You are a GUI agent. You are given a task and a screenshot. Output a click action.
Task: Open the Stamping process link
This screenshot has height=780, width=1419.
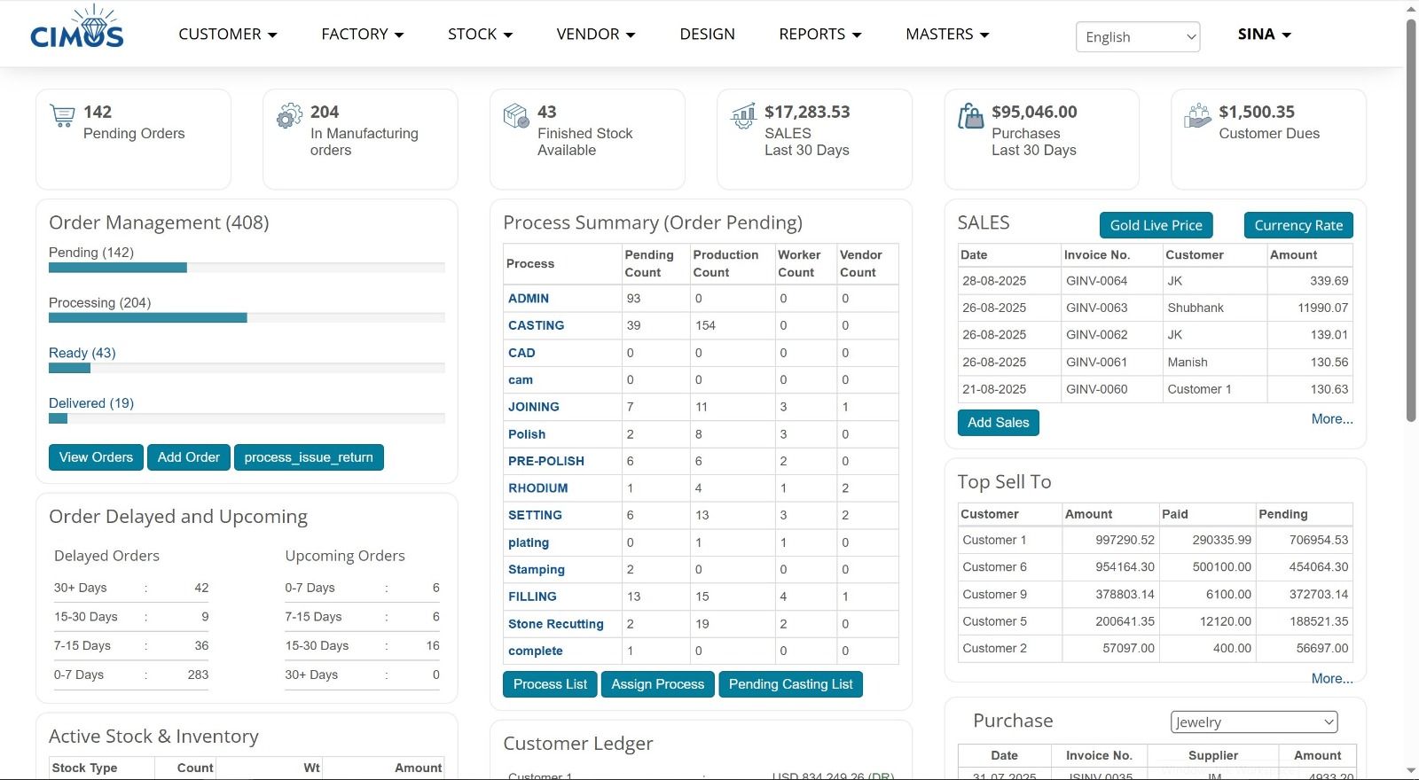coord(537,569)
